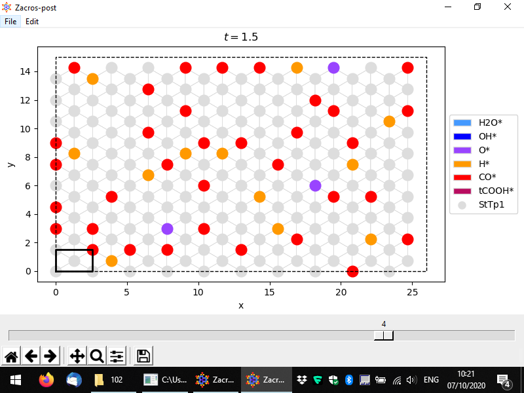Click the H* orange legend swatch
The image size is (524, 393).
coord(462,163)
